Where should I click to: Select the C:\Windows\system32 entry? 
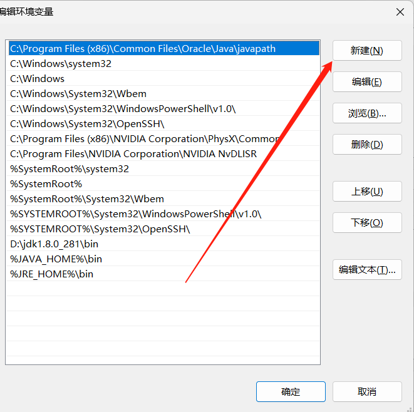pyautogui.click(x=163, y=64)
